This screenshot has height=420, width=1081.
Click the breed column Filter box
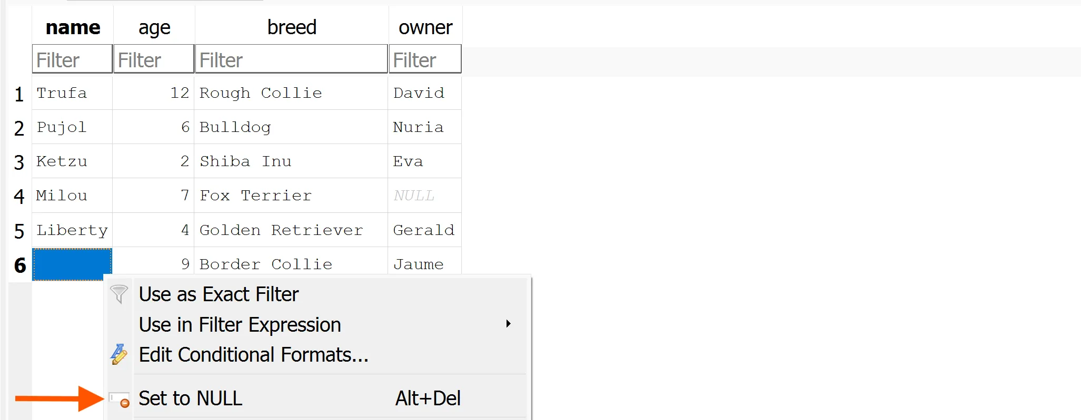(291, 59)
